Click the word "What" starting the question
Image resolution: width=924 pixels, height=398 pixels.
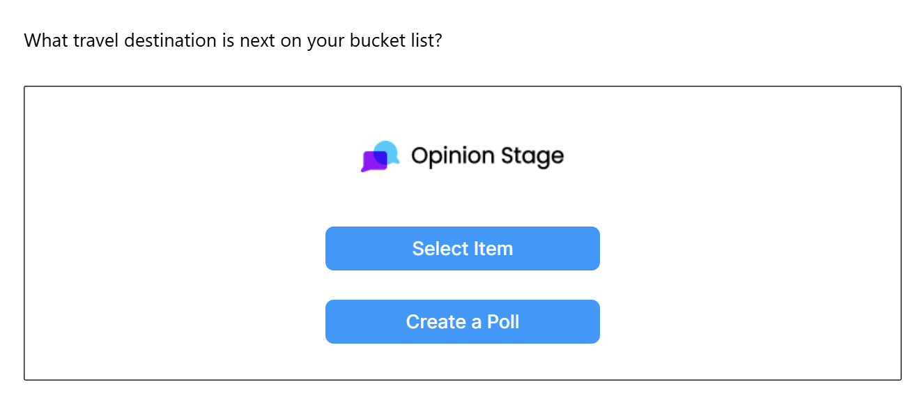pyautogui.click(x=45, y=40)
